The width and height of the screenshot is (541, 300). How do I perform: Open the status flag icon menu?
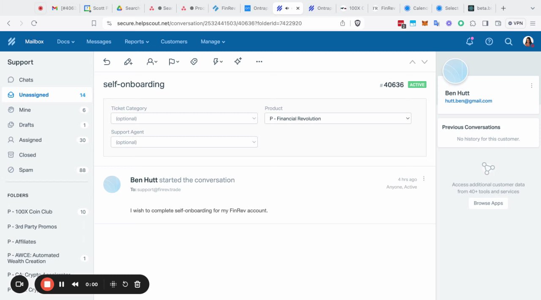(x=174, y=62)
